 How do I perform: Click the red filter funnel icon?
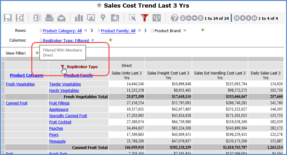[145, 18]
